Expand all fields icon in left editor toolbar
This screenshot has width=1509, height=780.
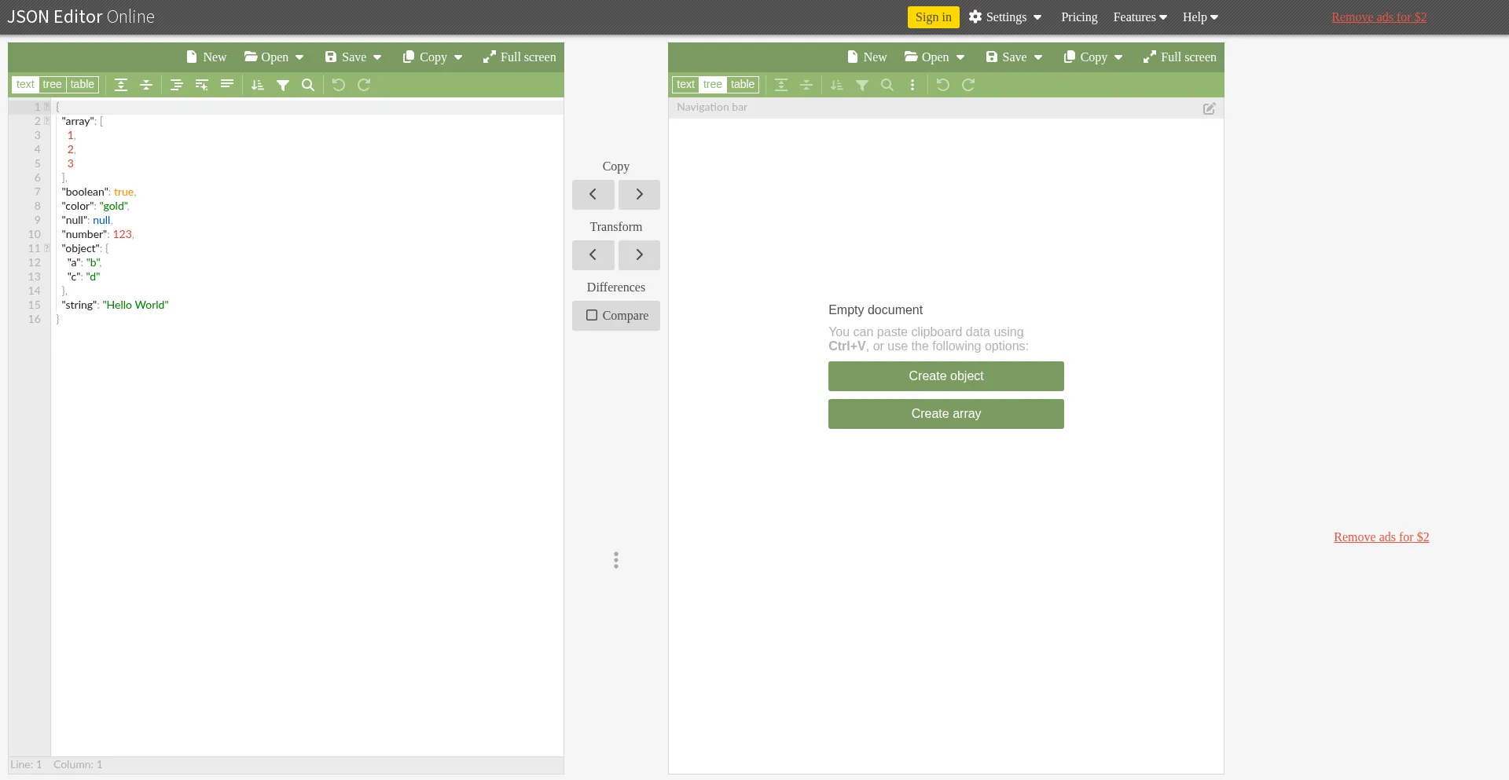[121, 85]
